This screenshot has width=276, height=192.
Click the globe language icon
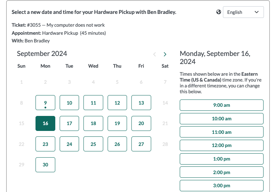[x=219, y=12]
